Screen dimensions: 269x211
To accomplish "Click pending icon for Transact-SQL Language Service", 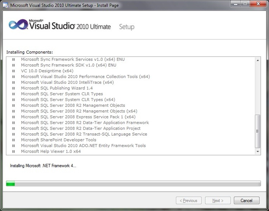I will point(14,134).
